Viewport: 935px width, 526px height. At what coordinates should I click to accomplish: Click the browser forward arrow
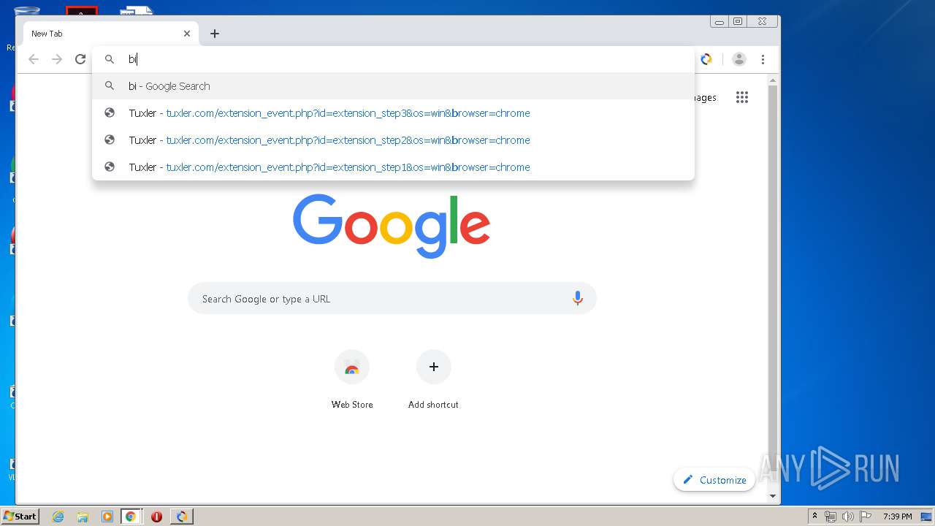(57, 59)
